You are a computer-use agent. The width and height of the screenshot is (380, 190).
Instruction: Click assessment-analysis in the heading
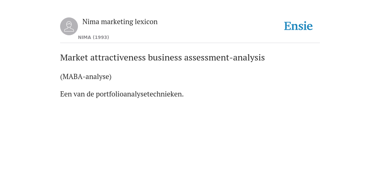225,58
